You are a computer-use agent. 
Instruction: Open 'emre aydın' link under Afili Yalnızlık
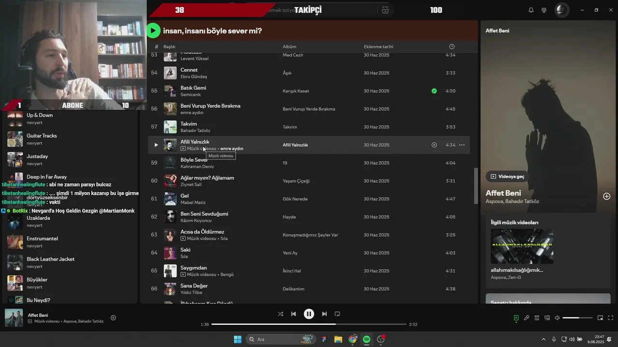coord(232,149)
